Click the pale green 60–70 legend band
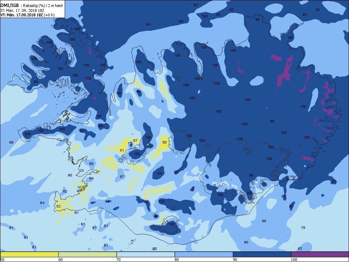 (88, 254)
